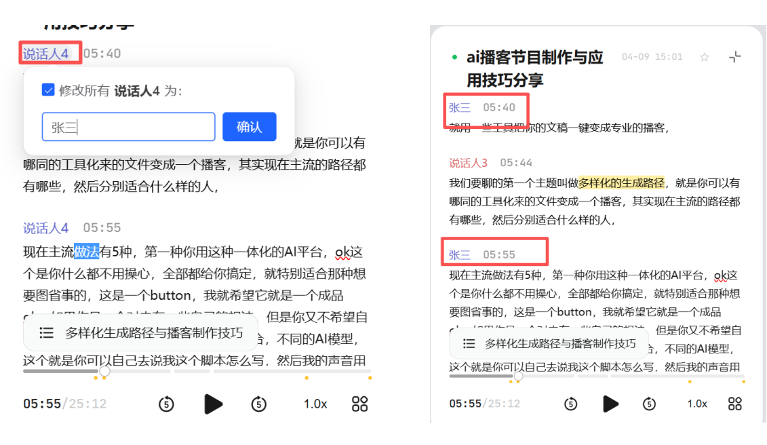767x445 pixels.
Task: Click the star favorite icon in right panel
Action: coord(705,57)
